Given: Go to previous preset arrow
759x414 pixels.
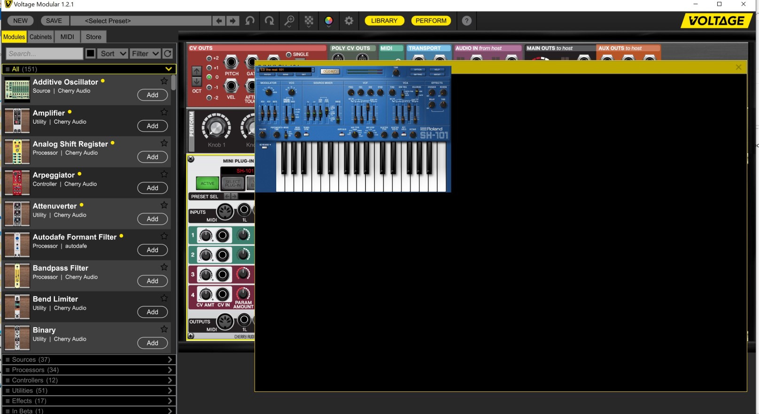Looking at the screenshot, I should (x=219, y=21).
